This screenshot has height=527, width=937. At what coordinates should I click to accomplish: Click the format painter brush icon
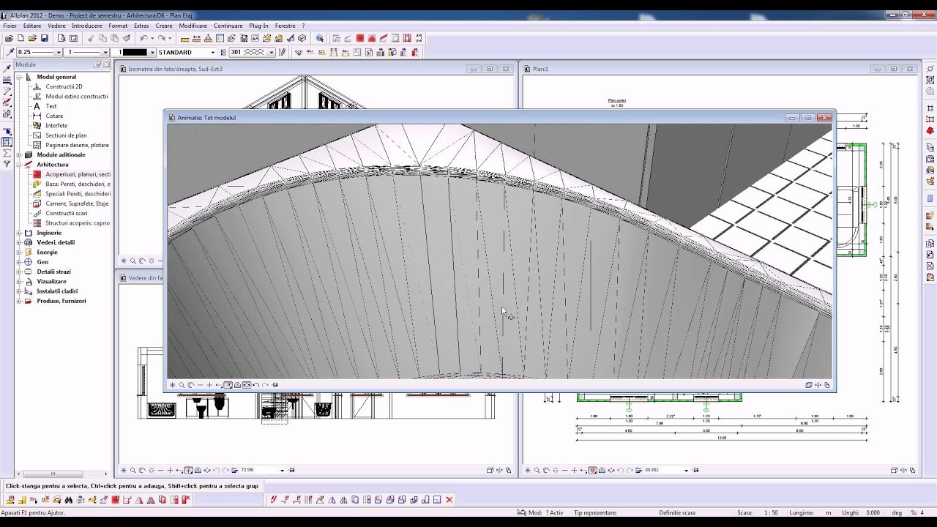[126, 38]
